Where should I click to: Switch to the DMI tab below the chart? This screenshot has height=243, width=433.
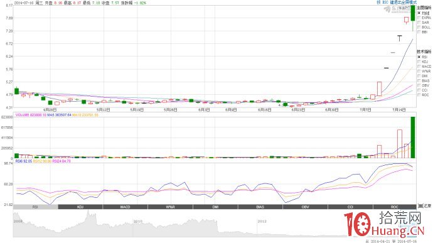(215, 207)
